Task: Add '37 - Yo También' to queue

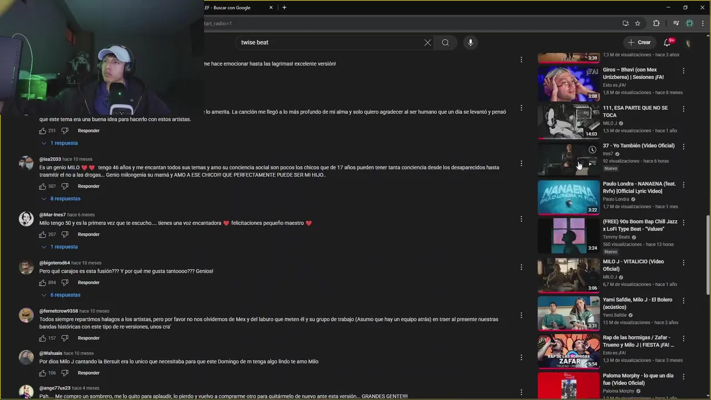Action: click(592, 163)
